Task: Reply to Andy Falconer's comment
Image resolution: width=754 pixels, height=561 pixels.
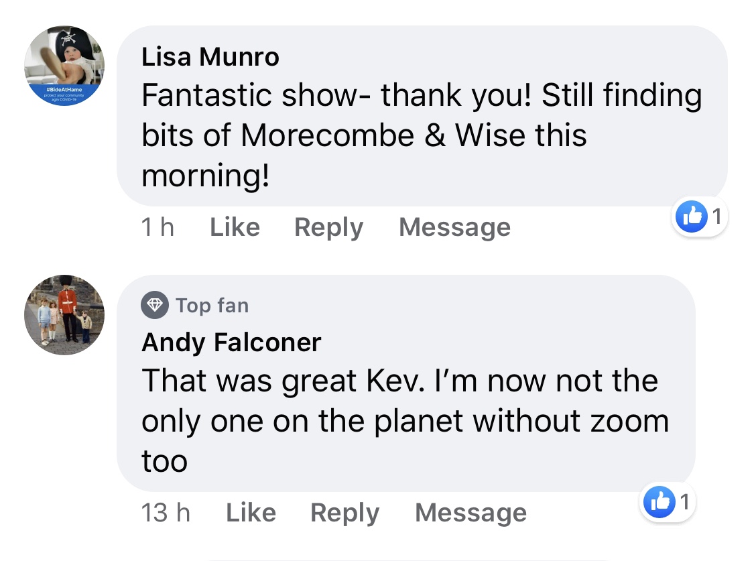Action: pyautogui.click(x=344, y=513)
